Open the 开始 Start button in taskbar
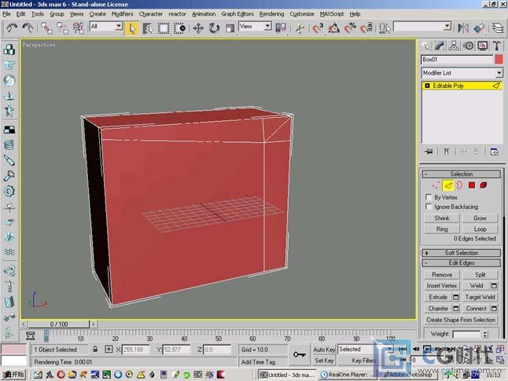 (x=13, y=375)
